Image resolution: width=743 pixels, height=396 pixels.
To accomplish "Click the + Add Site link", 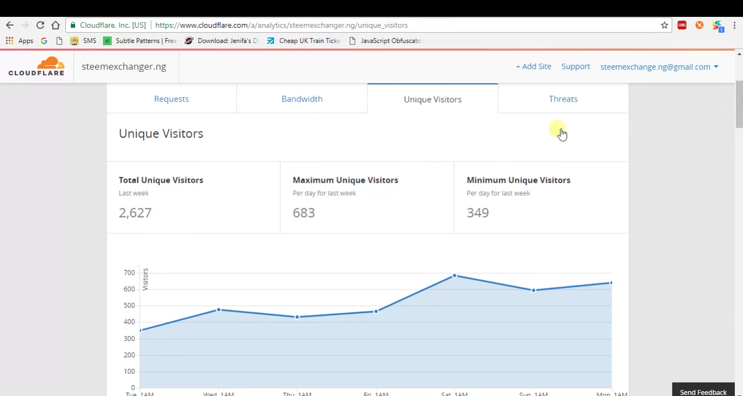I will 533,66.
